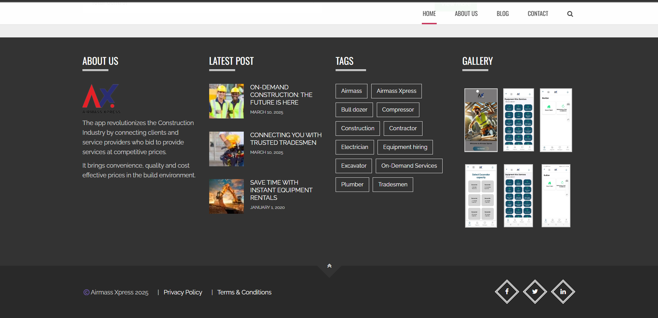Open the About Us menu item
The image size is (658, 318).
466,14
